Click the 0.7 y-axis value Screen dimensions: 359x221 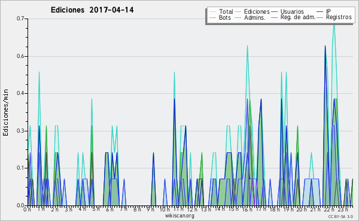[20, 19]
